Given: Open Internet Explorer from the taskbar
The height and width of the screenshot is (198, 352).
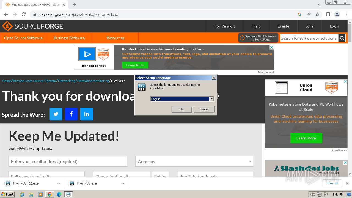Looking at the screenshot, I should point(22,194).
